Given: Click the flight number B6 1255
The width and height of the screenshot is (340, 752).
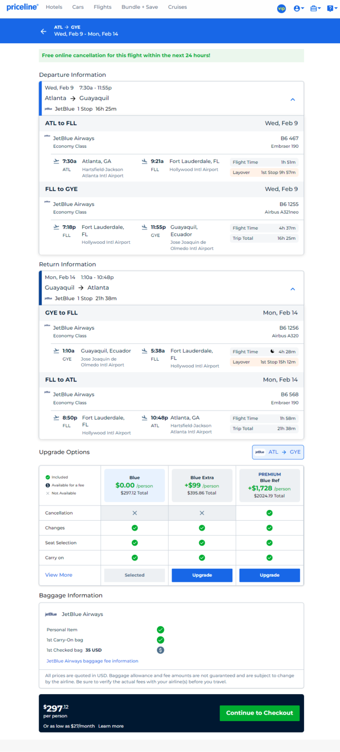Looking at the screenshot, I should coord(288,204).
